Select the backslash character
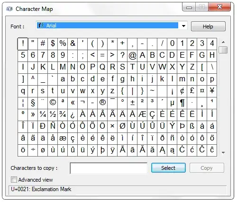The width and height of the screenshot is (237, 202). (212, 67)
